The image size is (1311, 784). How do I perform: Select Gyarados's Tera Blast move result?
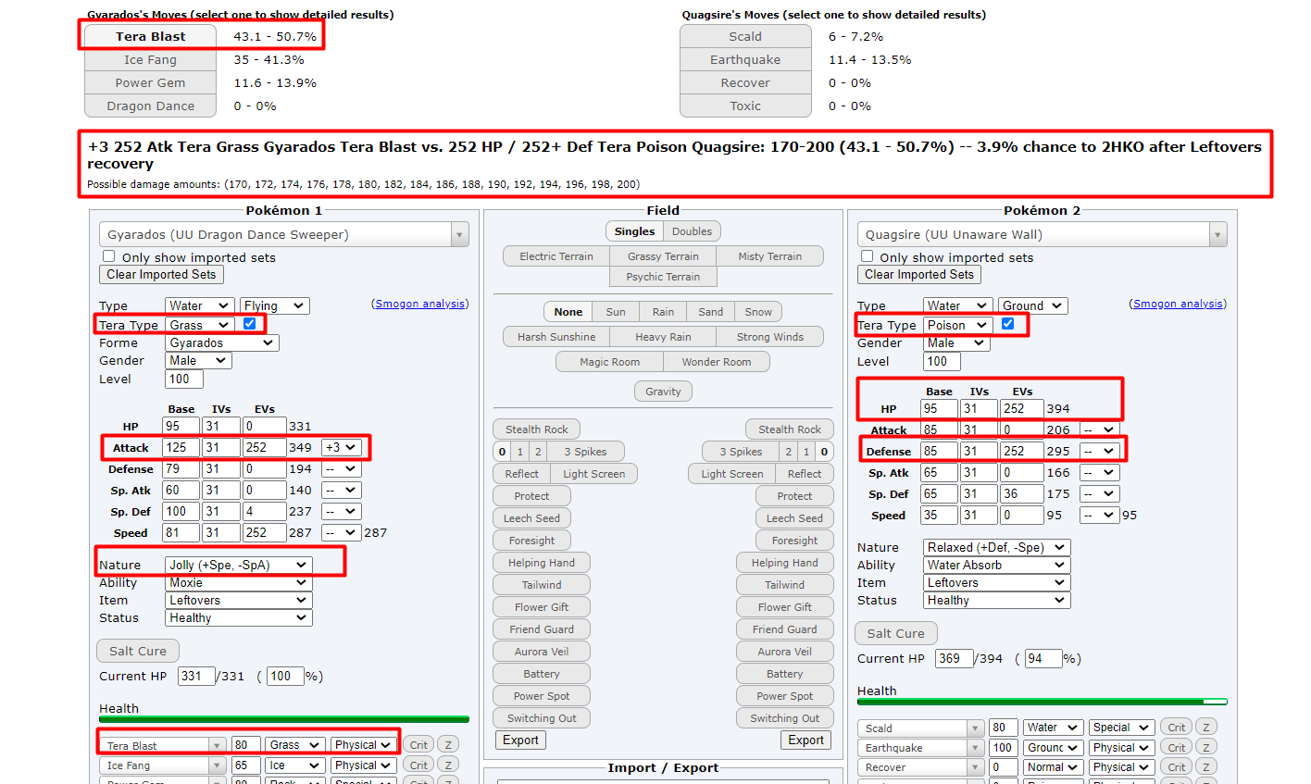[151, 36]
